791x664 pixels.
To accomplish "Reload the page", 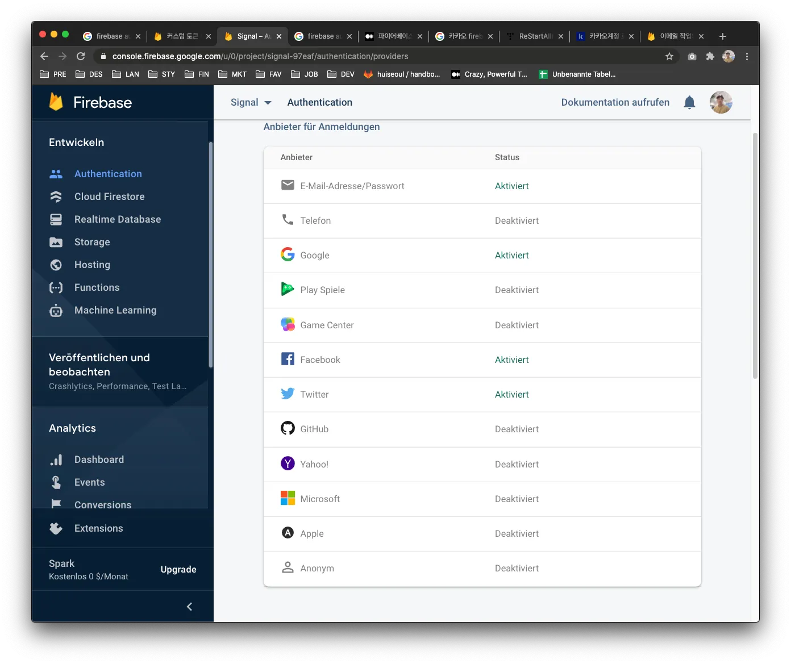I will 81,56.
